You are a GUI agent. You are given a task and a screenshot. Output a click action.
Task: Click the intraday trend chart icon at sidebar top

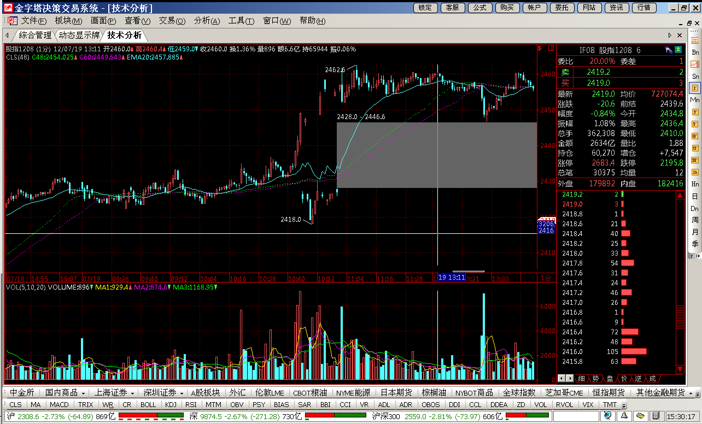point(695,40)
